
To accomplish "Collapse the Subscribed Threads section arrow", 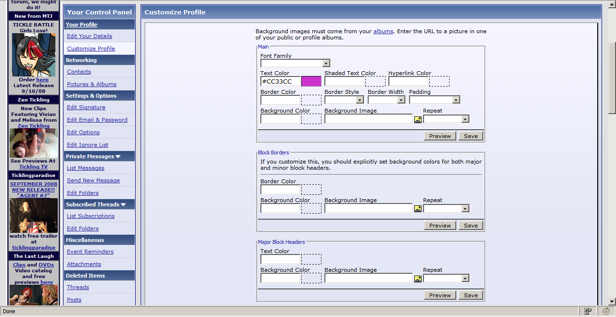I will [x=123, y=204].
